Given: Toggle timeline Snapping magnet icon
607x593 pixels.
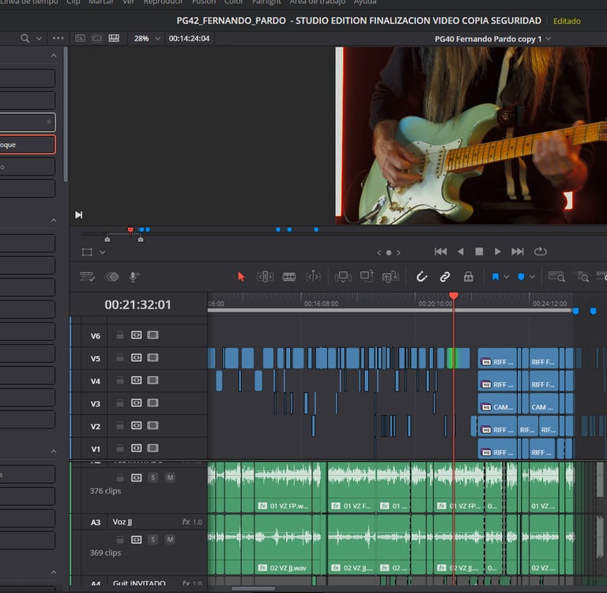Looking at the screenshot, I should pos(422,277).
